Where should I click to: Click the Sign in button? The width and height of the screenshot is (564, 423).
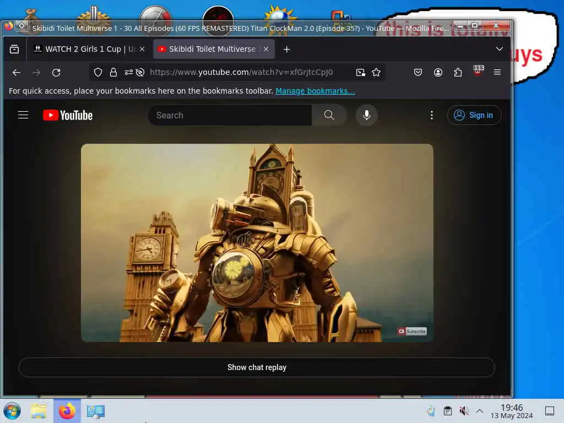coord(474,115)
